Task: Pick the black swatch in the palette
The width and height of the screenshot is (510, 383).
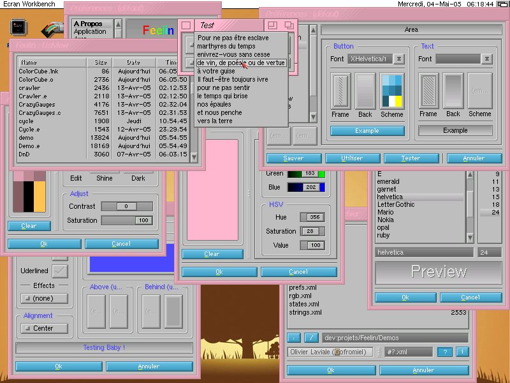Action: click(x=29, y=197)
